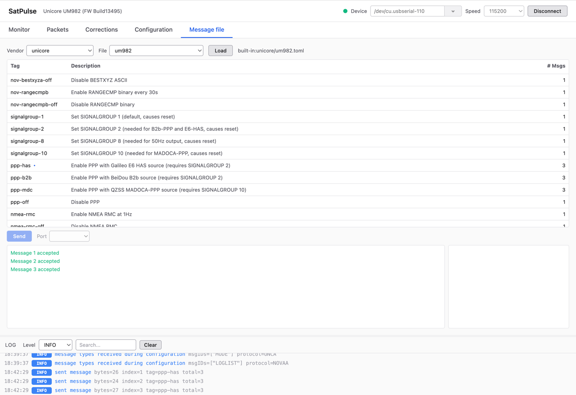Viewport: 576px width, 395px height.
Task: Open the Vendor unicore dropdown
Action: coord(60,50)
